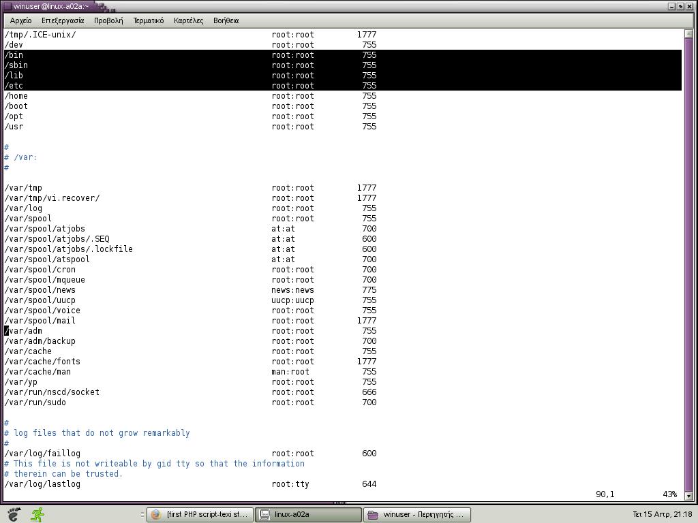Screen dimensions: 698x523
Task: Click highlighted /sbin line
Action: [343, 65]
